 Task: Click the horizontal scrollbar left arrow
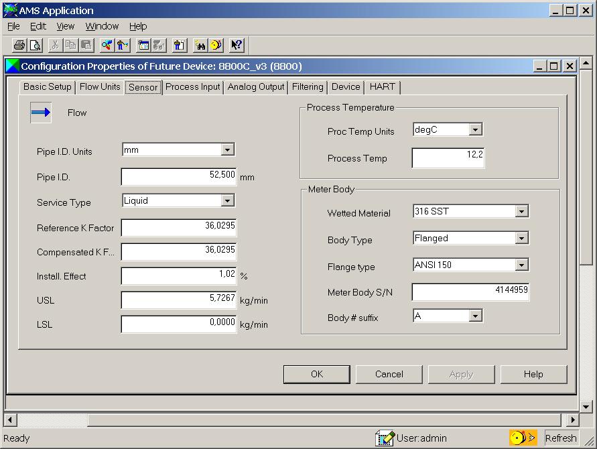[x=9, y=420]
